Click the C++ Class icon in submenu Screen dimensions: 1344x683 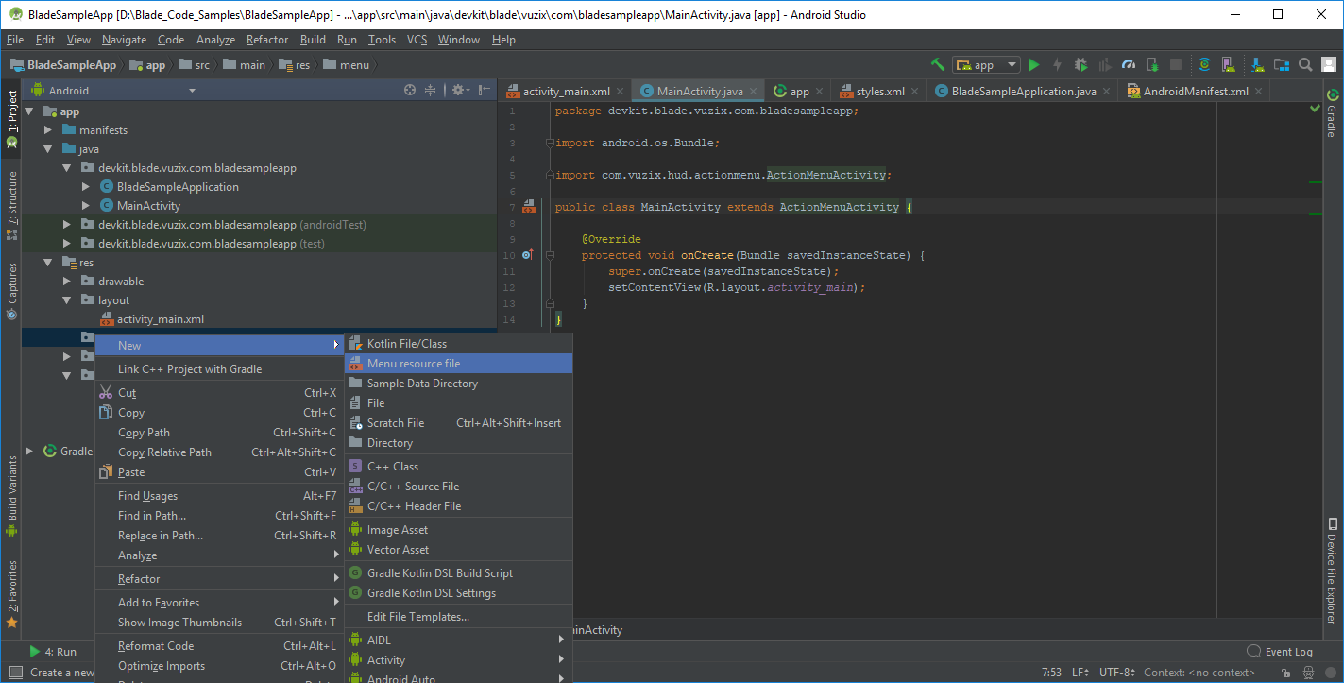pos(356,466)
